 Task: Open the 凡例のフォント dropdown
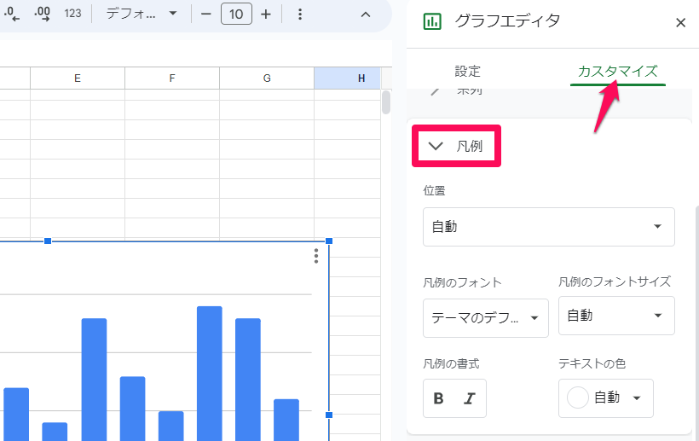486,318
